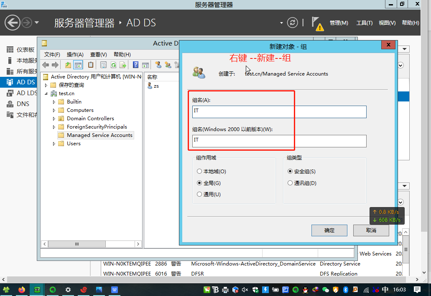Click the clipboard paste toolbar icon

tap(90, 65)
